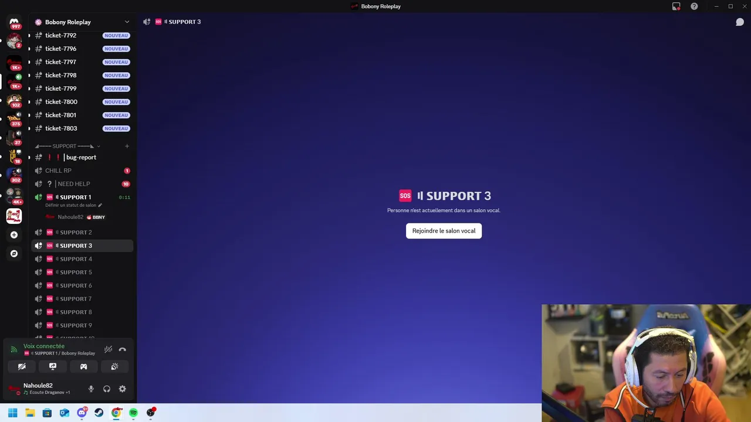Select the SUPPORT 1 voice channel
Screen dimensions: 751x422
coord(82,198)
